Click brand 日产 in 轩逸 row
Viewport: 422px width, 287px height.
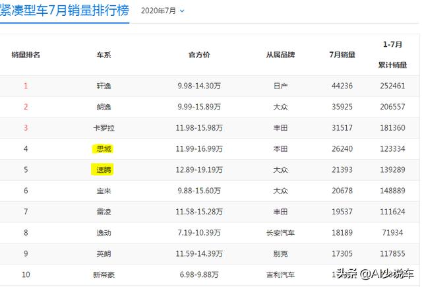pos(280,86)
